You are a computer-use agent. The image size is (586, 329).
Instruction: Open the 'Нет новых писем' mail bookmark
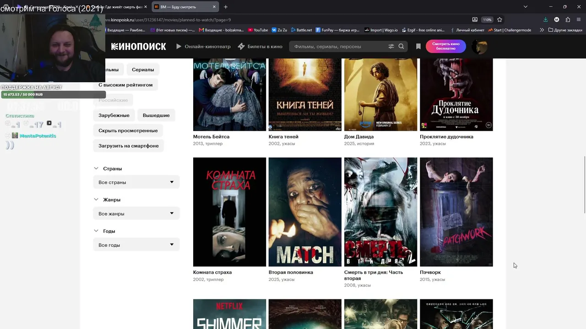[x=172, y=30]
